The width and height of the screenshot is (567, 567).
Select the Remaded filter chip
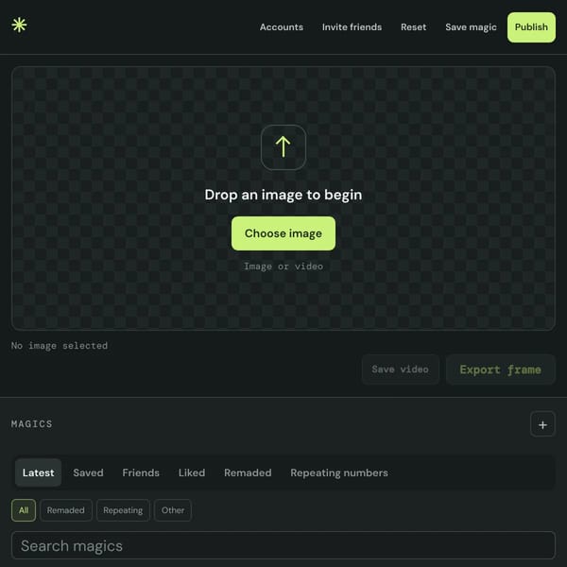tap(66, 510)
